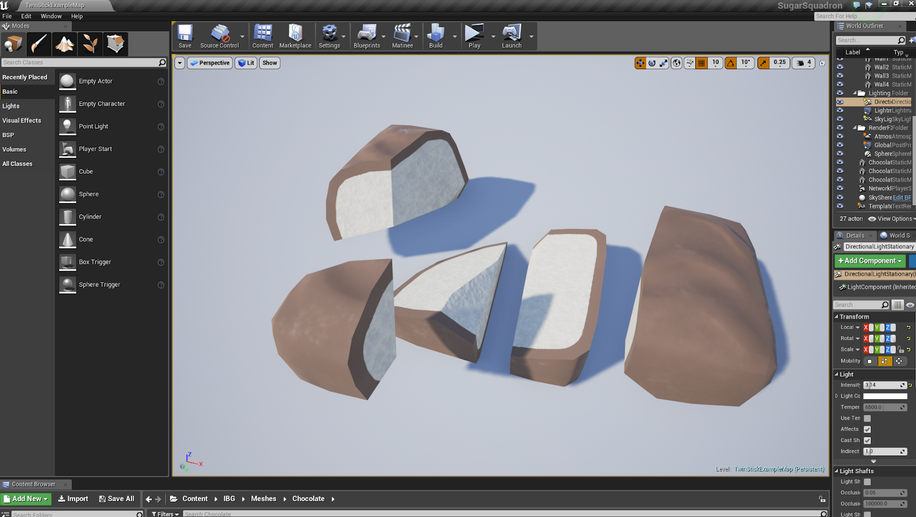Select the Landscape mode icon
The image size is (916, 517).
[x=65, y=44]
